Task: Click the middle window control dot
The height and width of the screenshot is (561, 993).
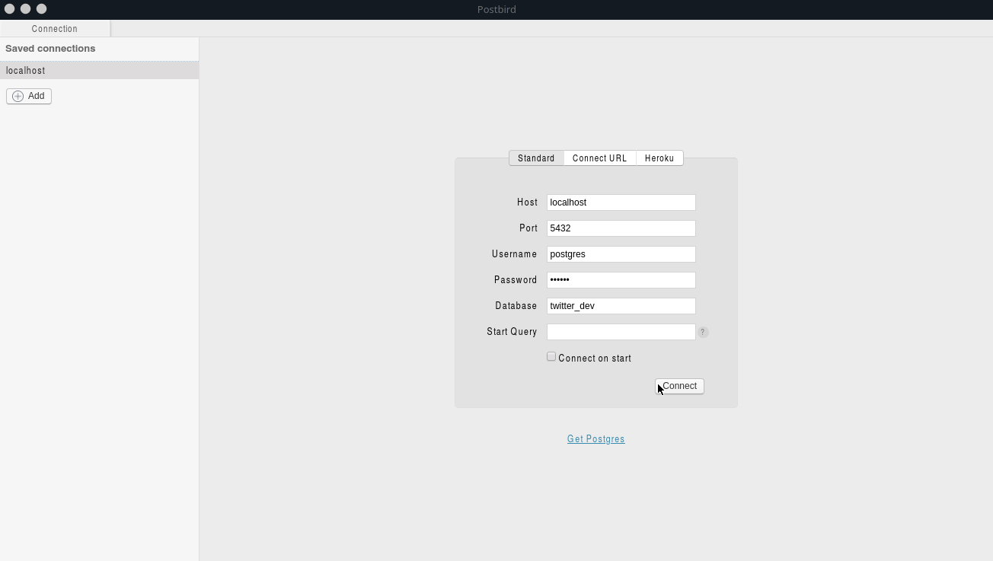Action: [x=24, y=9]
